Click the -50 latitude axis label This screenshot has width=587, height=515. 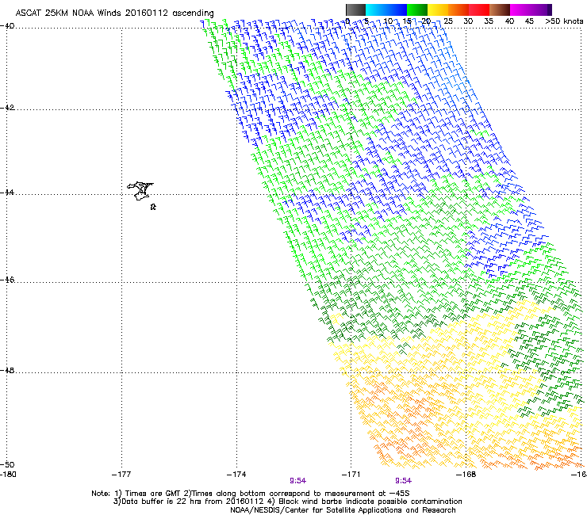tap(7, 464)
